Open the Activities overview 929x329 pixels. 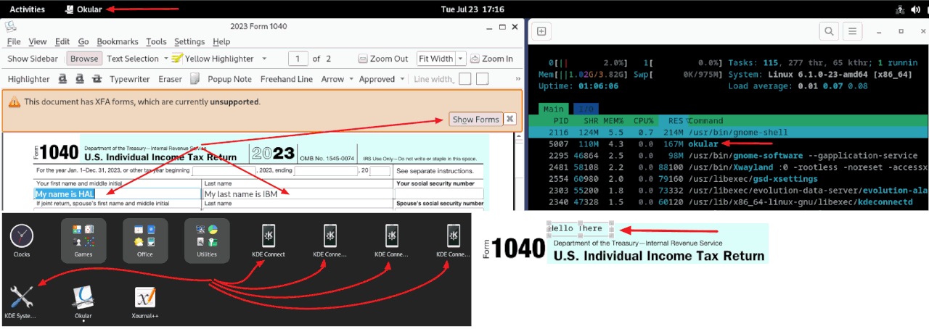pos(27,9)
